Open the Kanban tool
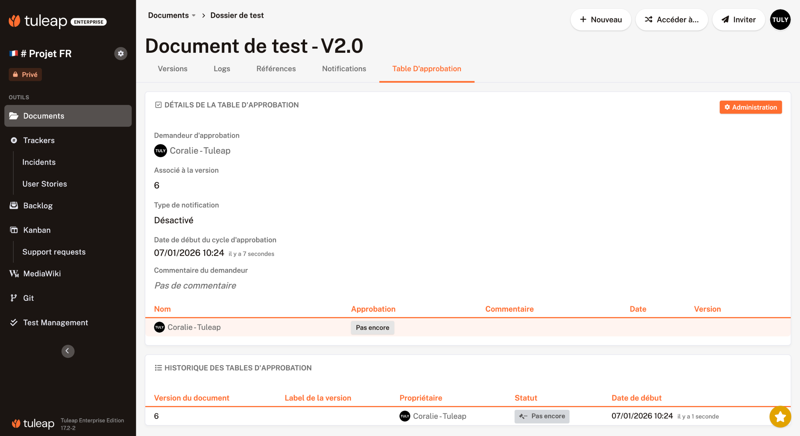The height and width of the screenshot is (436, 800). pyautogui.click(x=37, y=230)
